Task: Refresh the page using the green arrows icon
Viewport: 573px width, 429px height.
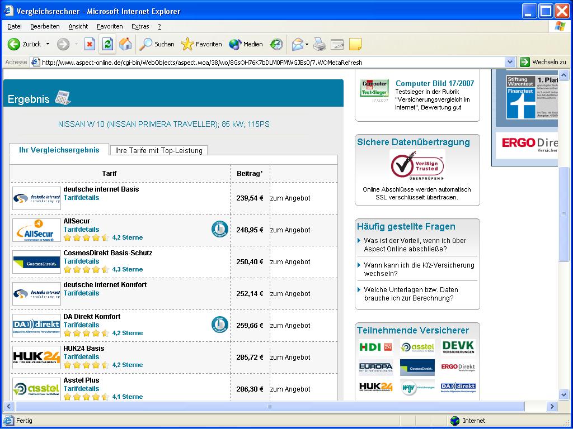Action: [x=107, y=44]
